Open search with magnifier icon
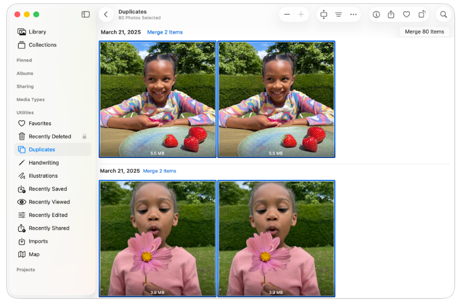This screenshot has height=303, width=459. (444, 14)
